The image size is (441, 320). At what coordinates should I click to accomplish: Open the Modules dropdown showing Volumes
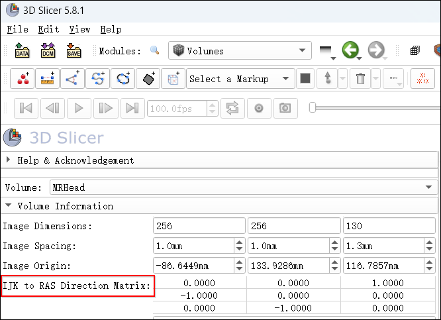click(x=240, y=51)
